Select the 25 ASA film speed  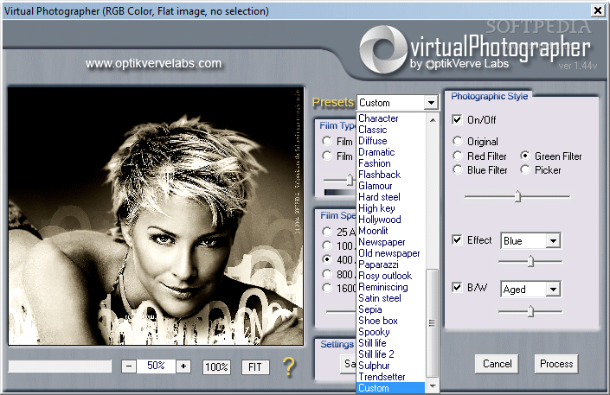click(x=327, y=232)
